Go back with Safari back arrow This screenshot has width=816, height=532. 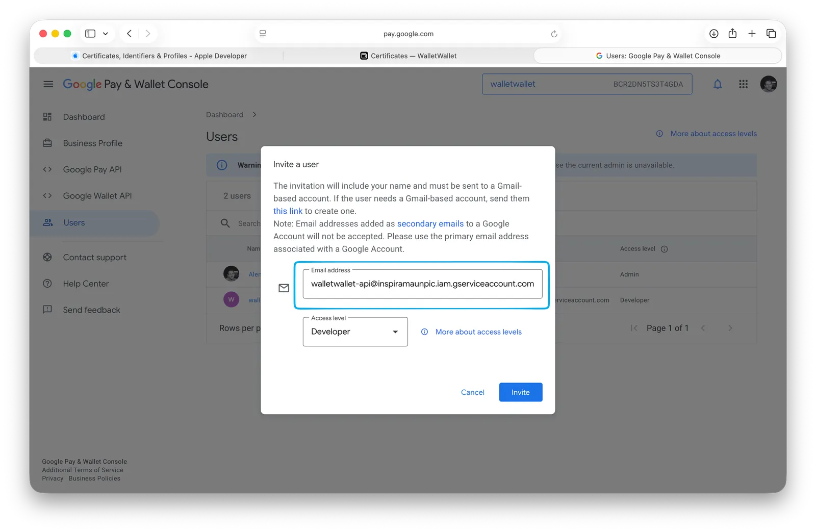pos(130,34)
